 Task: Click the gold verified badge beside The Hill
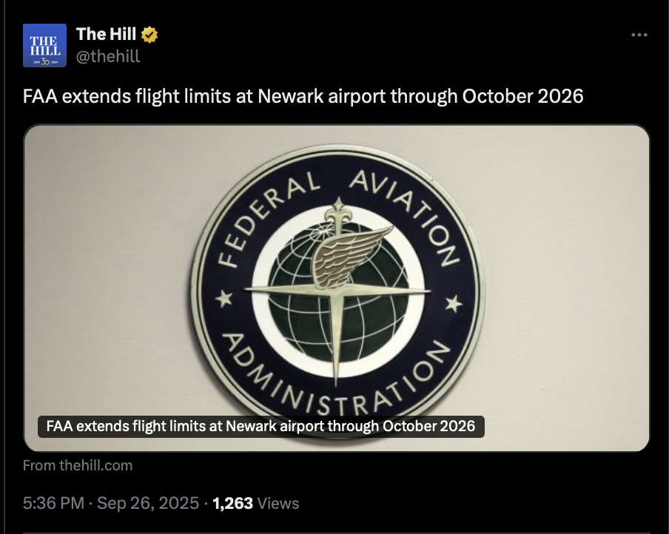(x=149, y=34)
